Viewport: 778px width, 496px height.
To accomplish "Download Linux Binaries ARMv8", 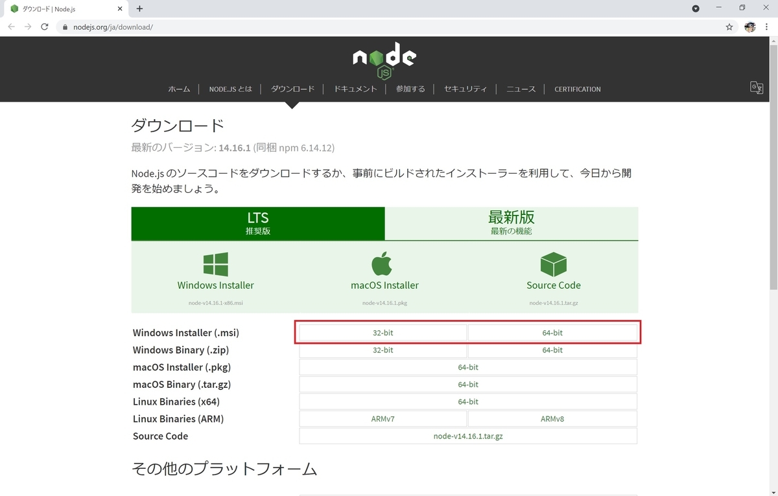I will tap(552, 419).
